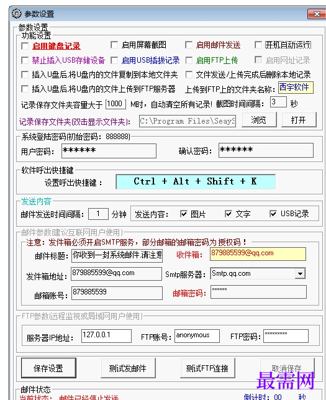Click 测试FTP连接 button
This screenshot has height=400, width=326.
point(207,368)
